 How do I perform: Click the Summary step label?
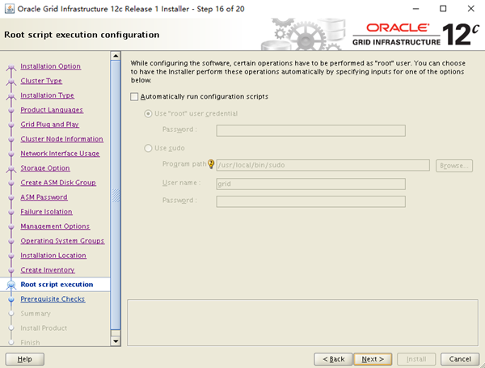coord(36,314)
